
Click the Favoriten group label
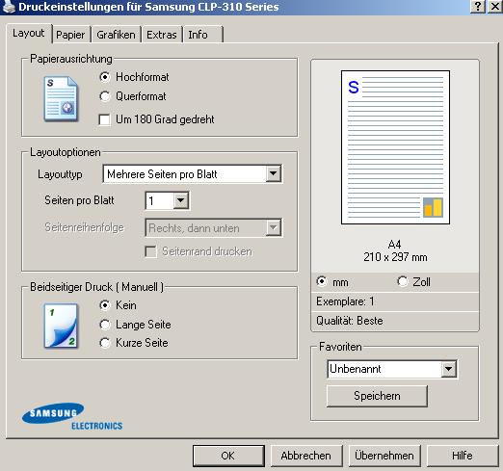click(x=340, y=347)
